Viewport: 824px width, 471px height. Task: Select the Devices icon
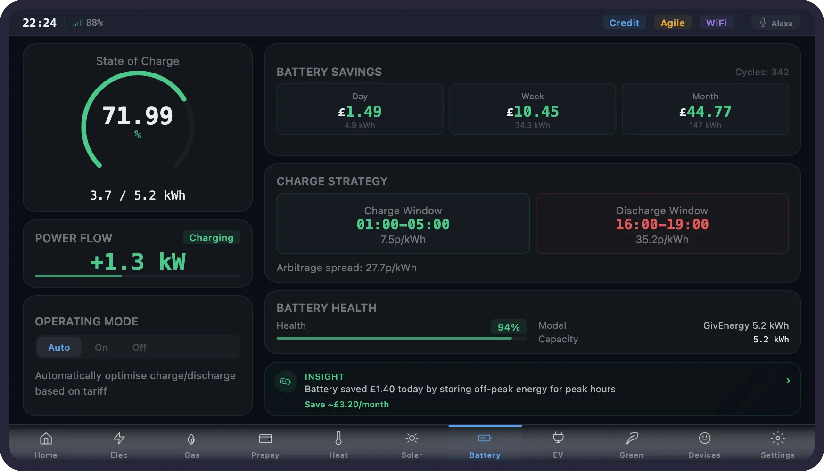704,443
